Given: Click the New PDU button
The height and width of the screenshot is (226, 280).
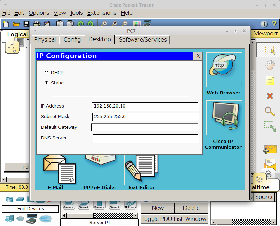Looking at the screenshot, I should click(157, 208).
